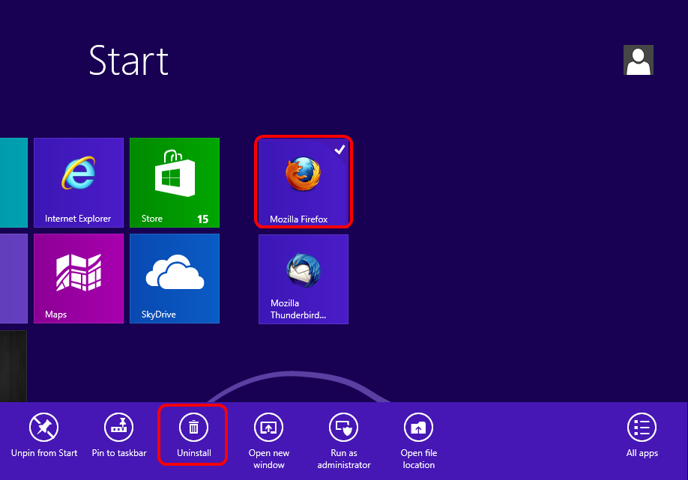Click Pin to taskbar
The width and height of the screenshot is (688, 480).
(119, 435)
